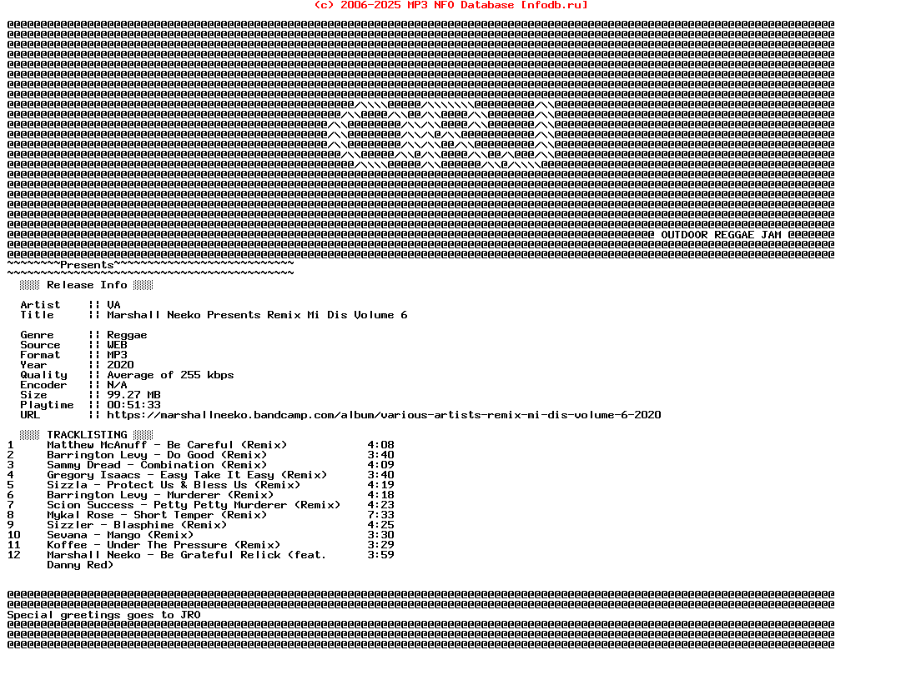Viewport: 901px width, 700px height.
Task: Click the 4:08 track duration
Action: click(x=381, y=445)
